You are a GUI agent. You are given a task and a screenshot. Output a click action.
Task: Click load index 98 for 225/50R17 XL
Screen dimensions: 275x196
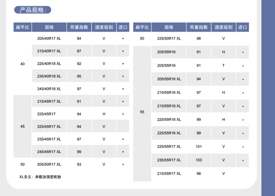(x=199, y=39)
